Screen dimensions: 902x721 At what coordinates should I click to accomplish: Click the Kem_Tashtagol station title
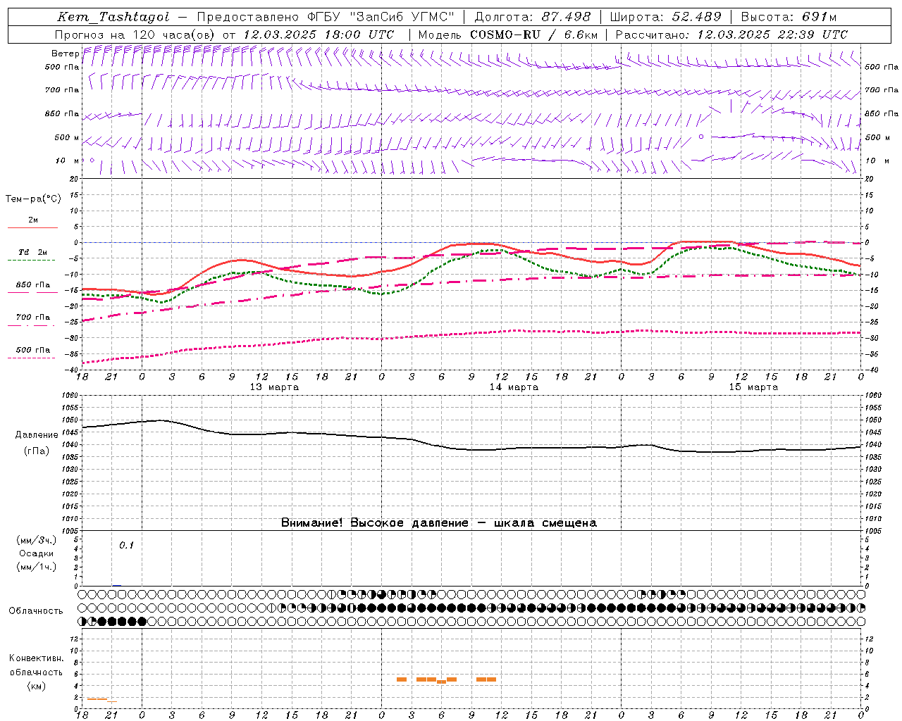click(x=113, y=17)
